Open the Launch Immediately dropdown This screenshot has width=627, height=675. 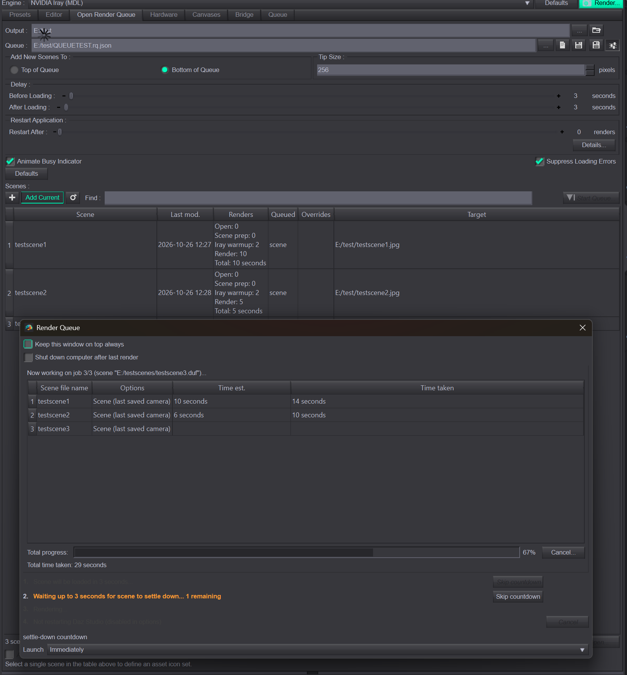point(317,650)
